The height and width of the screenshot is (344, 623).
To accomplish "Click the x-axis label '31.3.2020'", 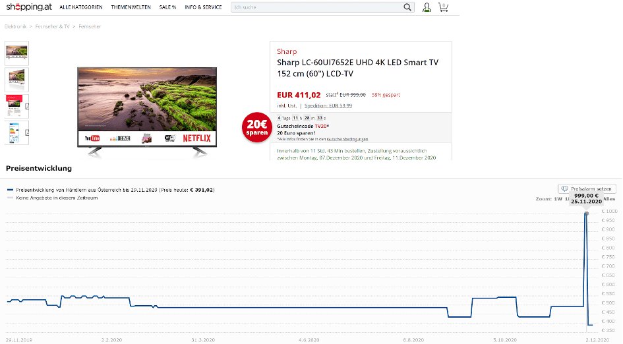I will click(x=203, y=340).
